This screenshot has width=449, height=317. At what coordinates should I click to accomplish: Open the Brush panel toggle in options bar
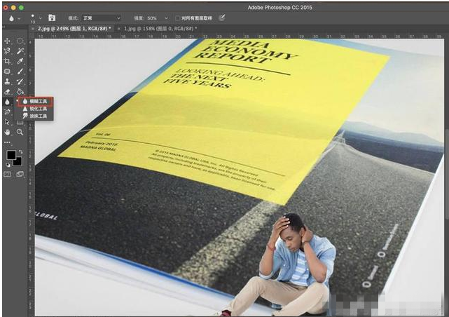click(x=52, y=18)
